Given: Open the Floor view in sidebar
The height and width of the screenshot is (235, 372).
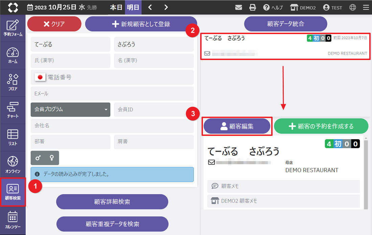Looking at the screenshot, I should [13, 83].
